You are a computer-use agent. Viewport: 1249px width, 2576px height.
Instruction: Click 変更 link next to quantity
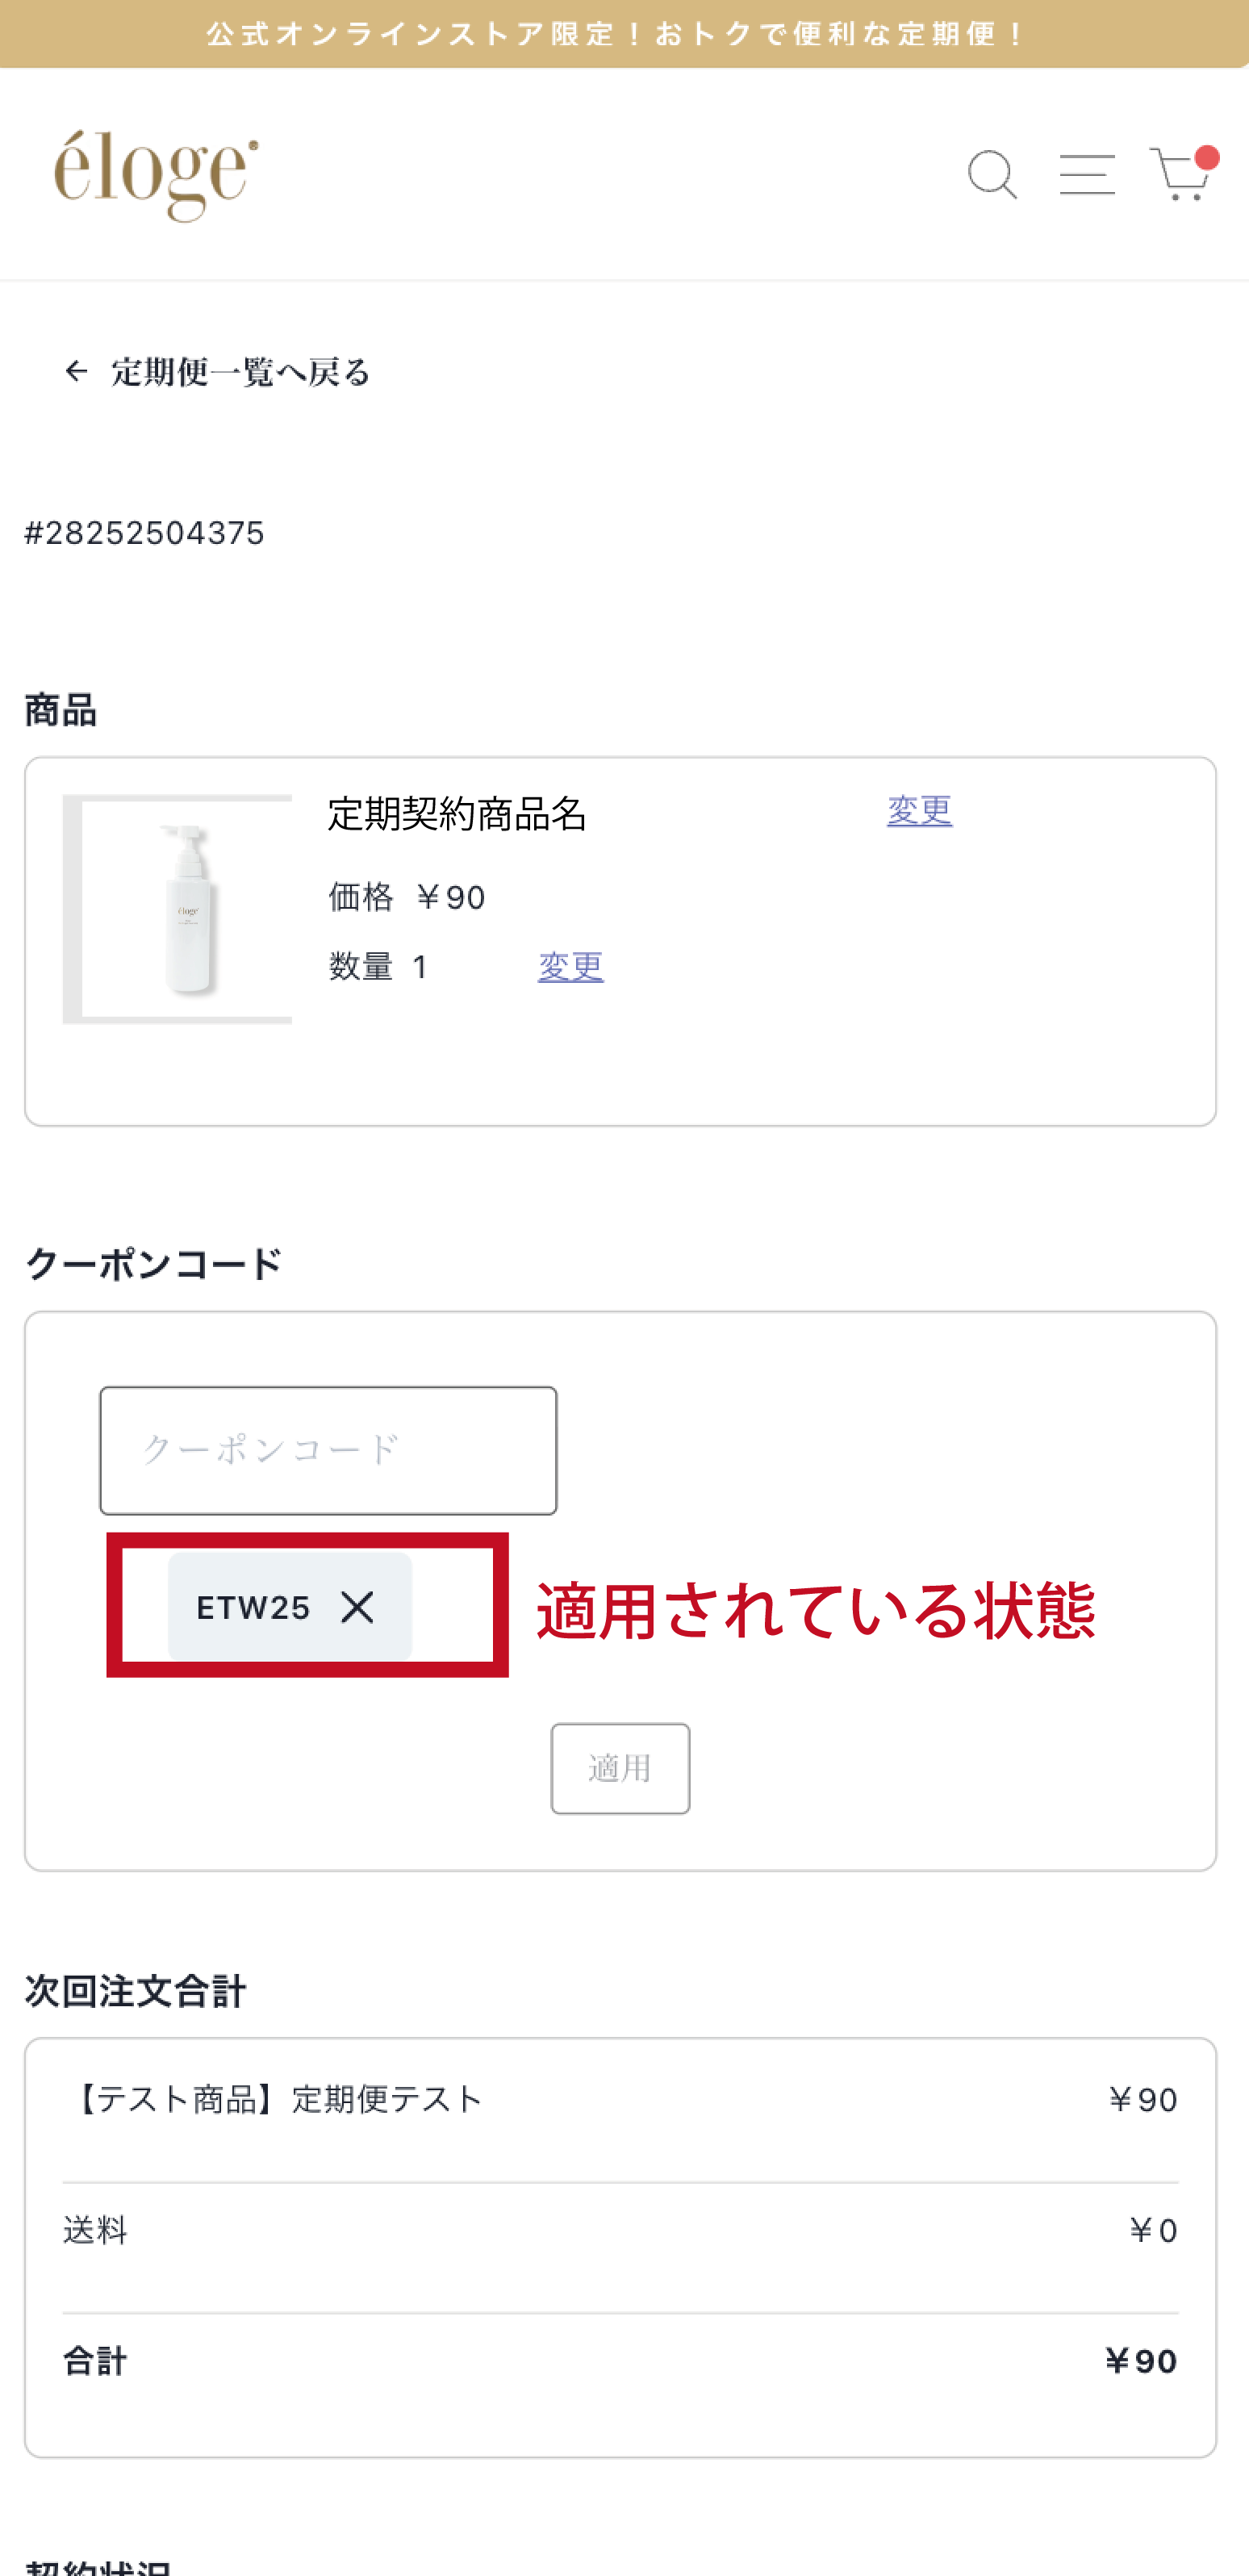pos(570,966)
